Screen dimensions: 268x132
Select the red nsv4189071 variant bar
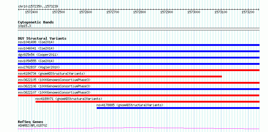click(x=148, y=102)
